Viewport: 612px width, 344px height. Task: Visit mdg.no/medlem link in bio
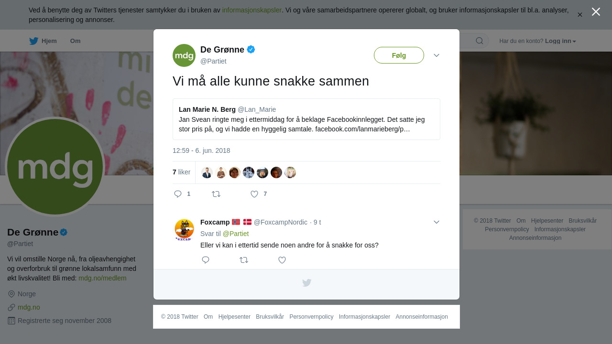coord(102,278)
